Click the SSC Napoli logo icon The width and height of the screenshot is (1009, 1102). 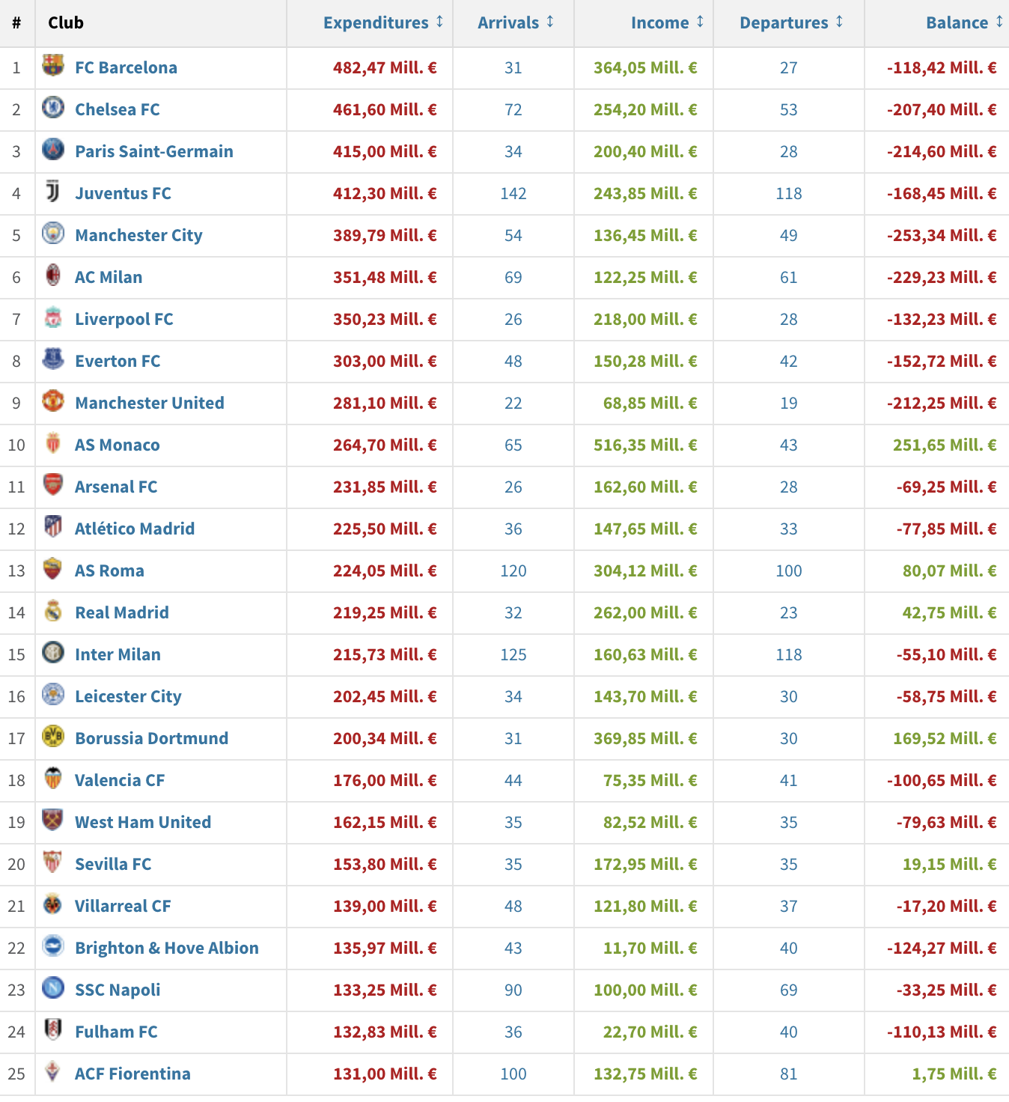click(52, 988)
